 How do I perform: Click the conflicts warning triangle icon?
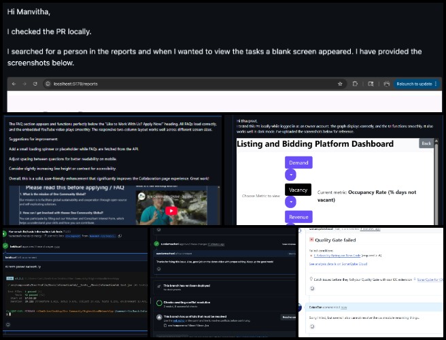pos(159,317)
